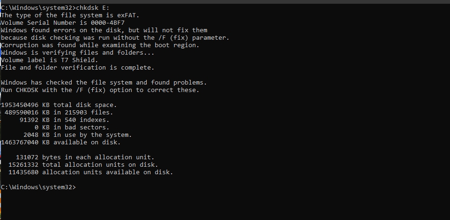Viewport: 450px width, 220px height.
Task: Click 'Windows has checked the file system' line
Action: pyautogui.click(x=104, y=83)
